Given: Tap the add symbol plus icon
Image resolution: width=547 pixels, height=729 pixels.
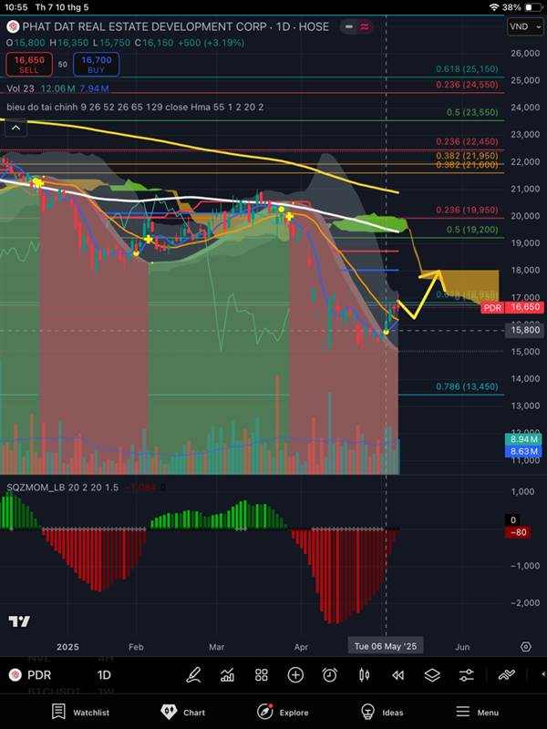Looking at the screenshot, I should (295, 674).
